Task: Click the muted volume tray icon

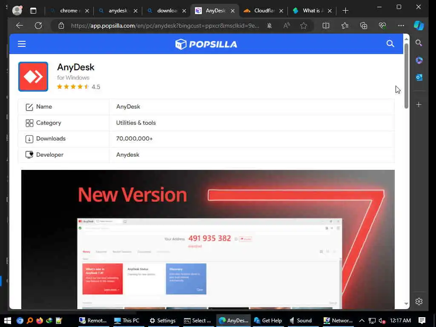Action: pos(382,321)
